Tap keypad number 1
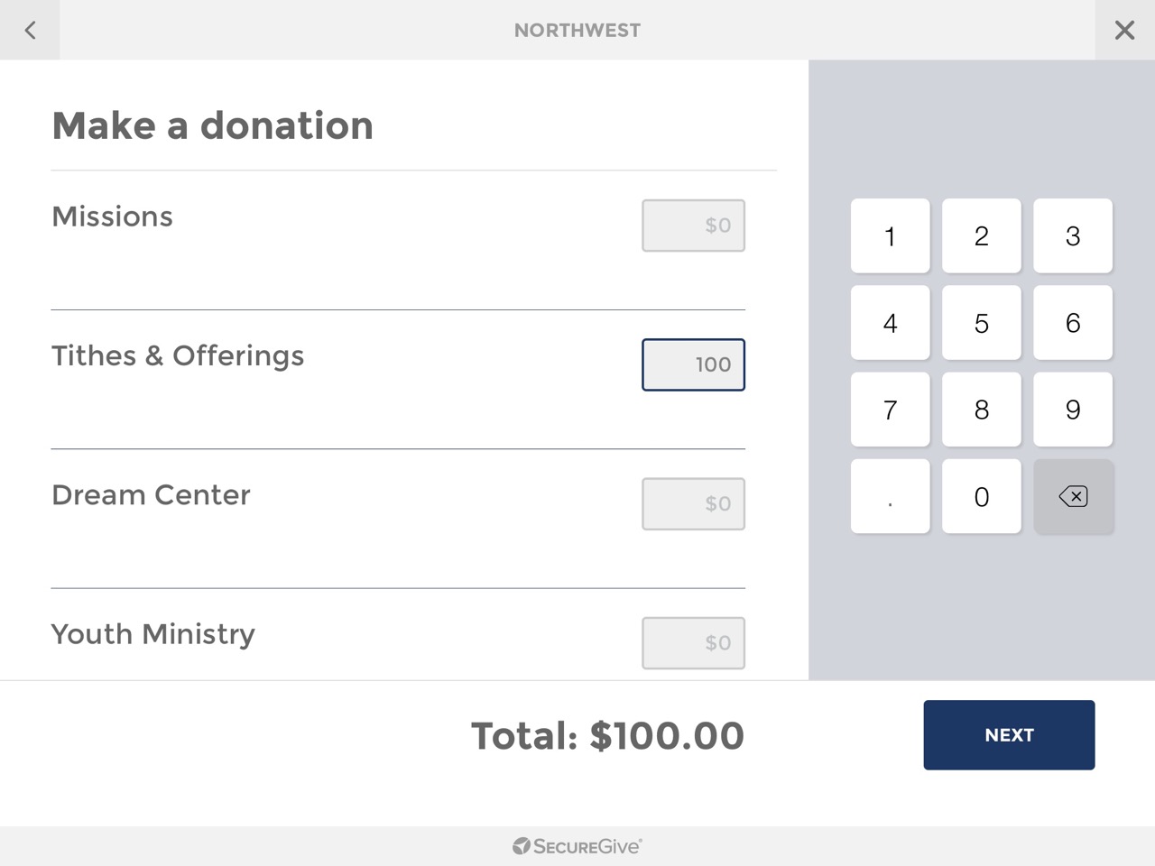 point(890,236)
